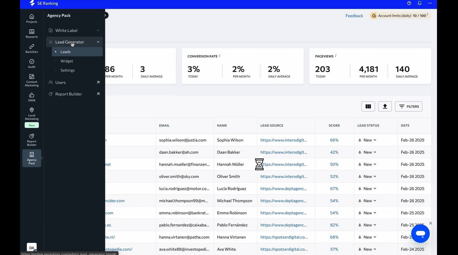Click the star icon beside Lead Generator
This screenshot has height=255, width=458.
coord(51,42)
